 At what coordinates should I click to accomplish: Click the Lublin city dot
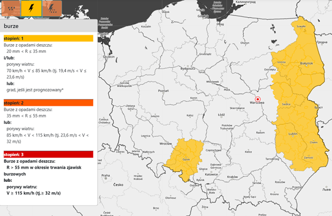pyautogui.click(x=293, y=137)
